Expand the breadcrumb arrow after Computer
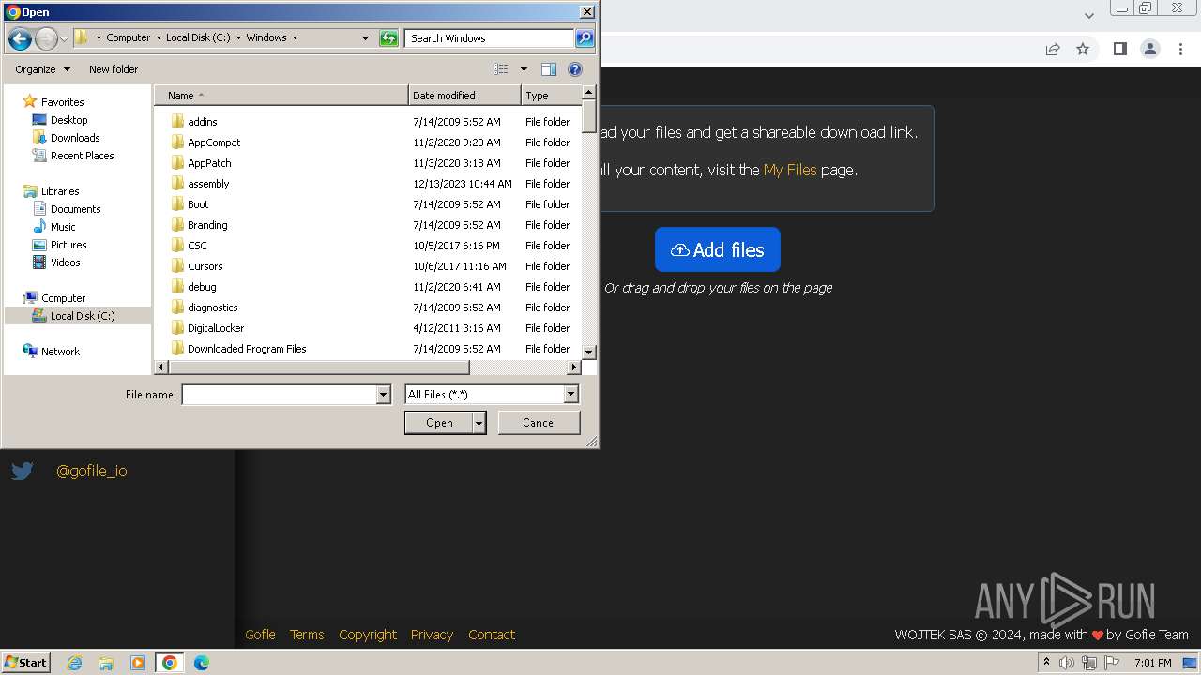1201x675 pixels. tap(158, 38)
